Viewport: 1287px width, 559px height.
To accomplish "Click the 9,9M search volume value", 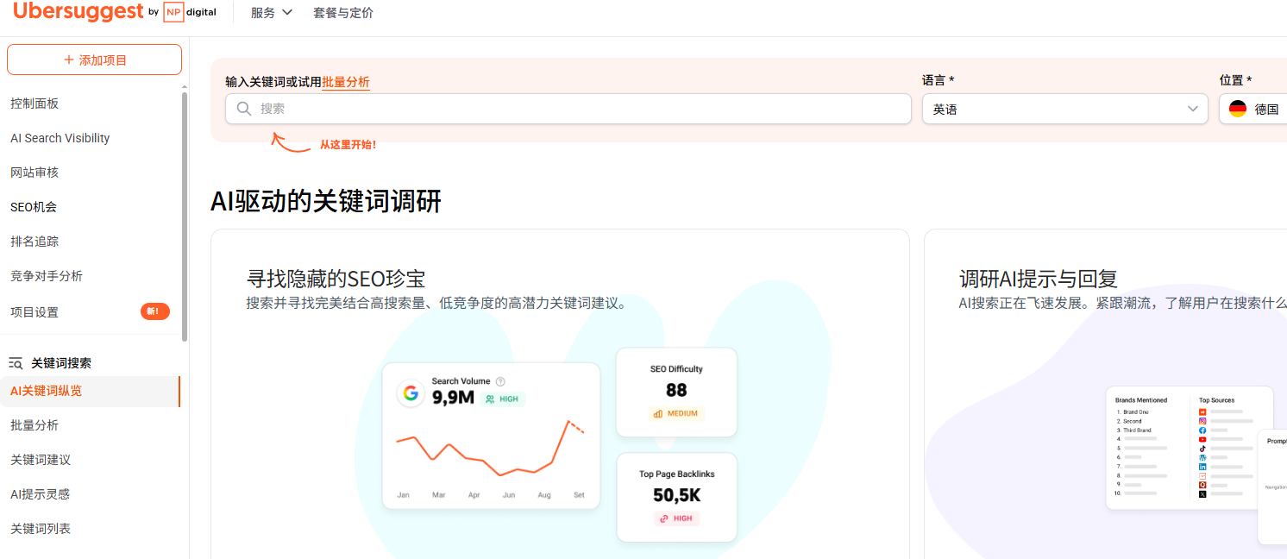I will 453,398.
